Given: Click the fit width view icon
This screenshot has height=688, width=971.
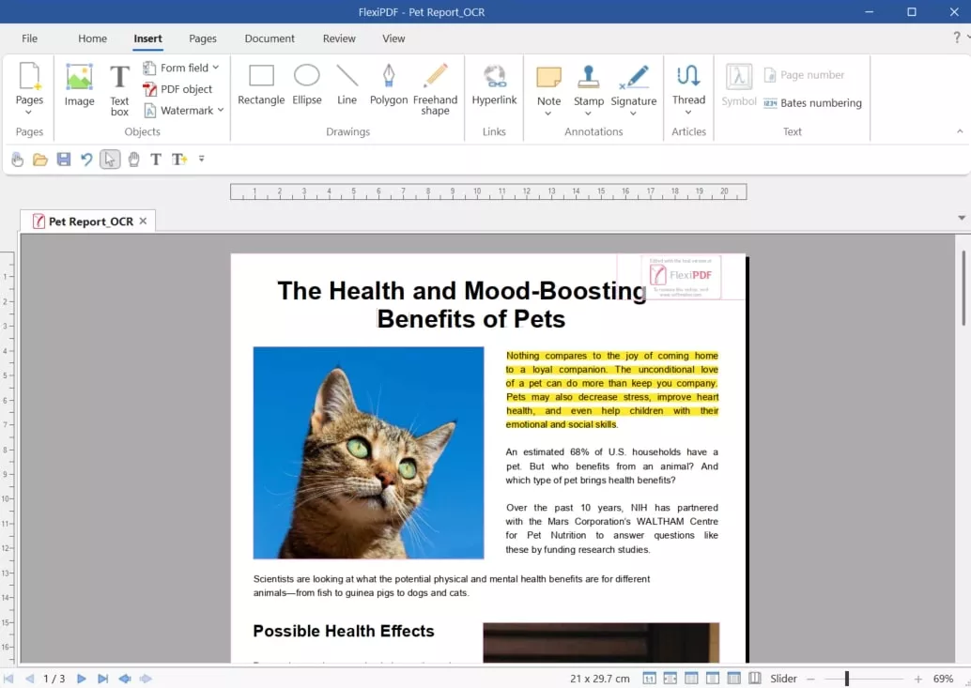Looking at the screenshot, I should (x=670, y=678).
